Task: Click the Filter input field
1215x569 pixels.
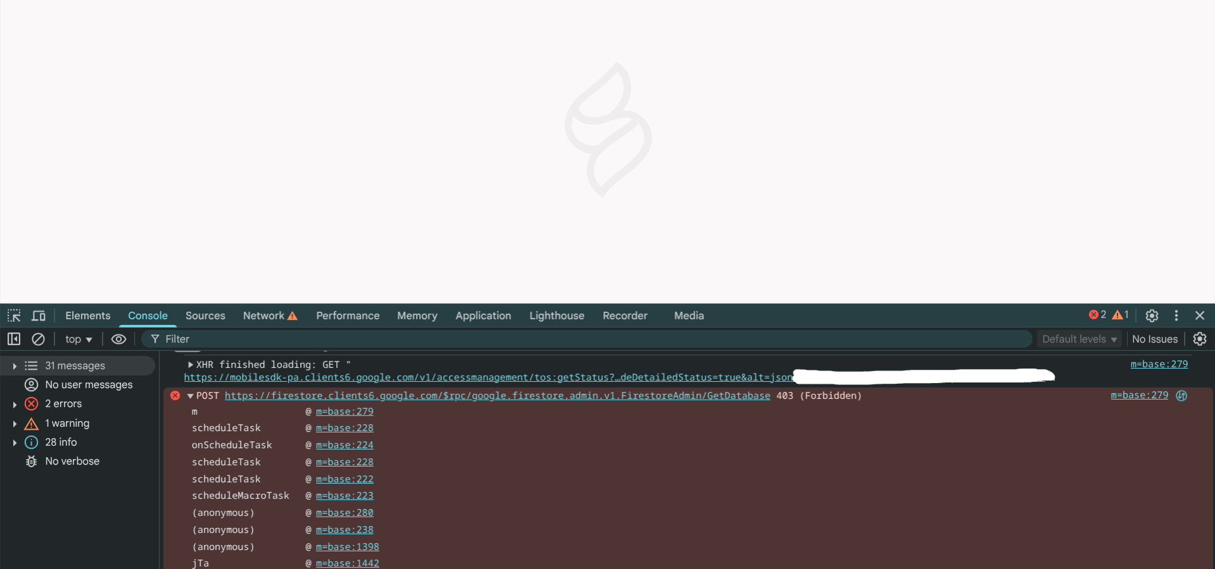Action: 587,339
